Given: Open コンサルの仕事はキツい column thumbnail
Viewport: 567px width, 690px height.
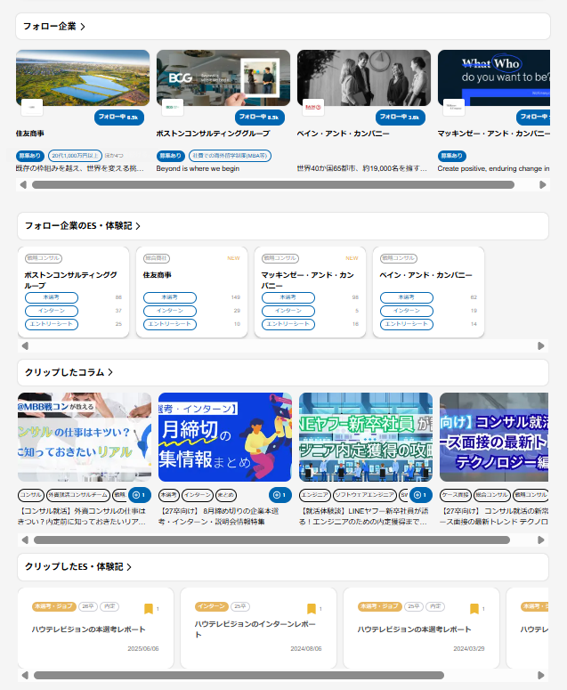Looking at the screenshot, I should pos(85,437).
